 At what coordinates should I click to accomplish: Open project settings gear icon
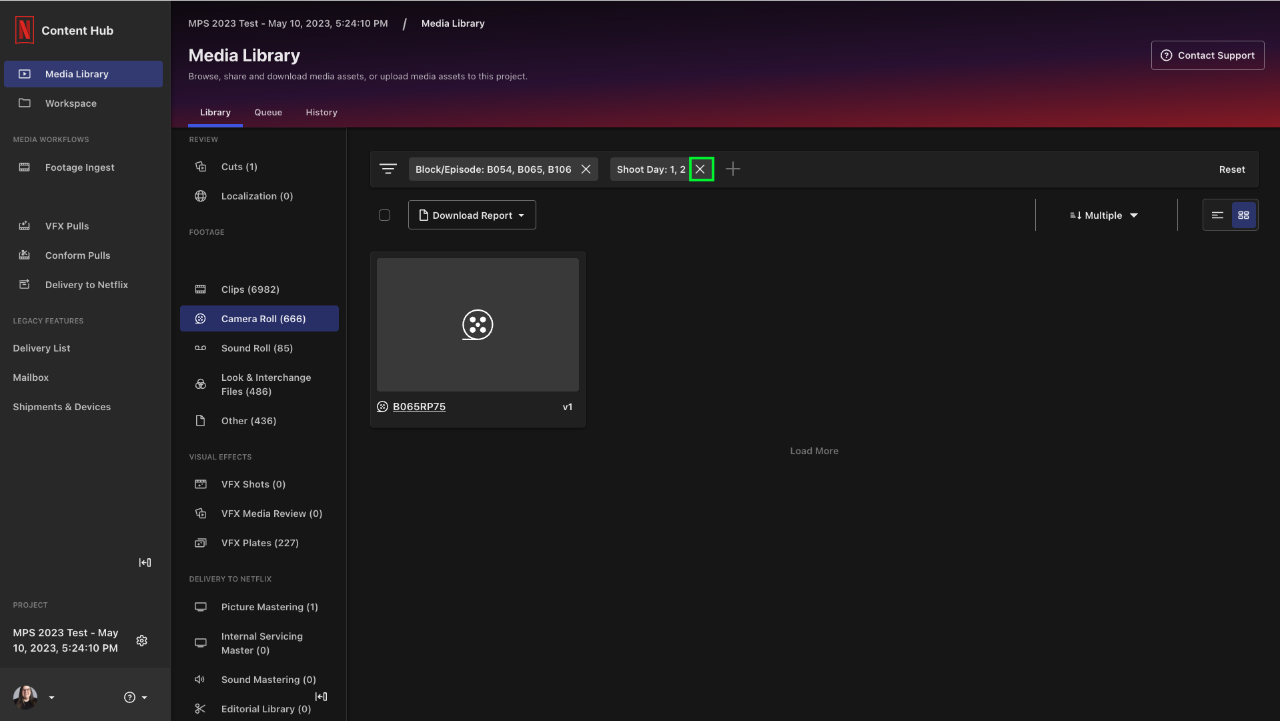[x=142, y=640]
